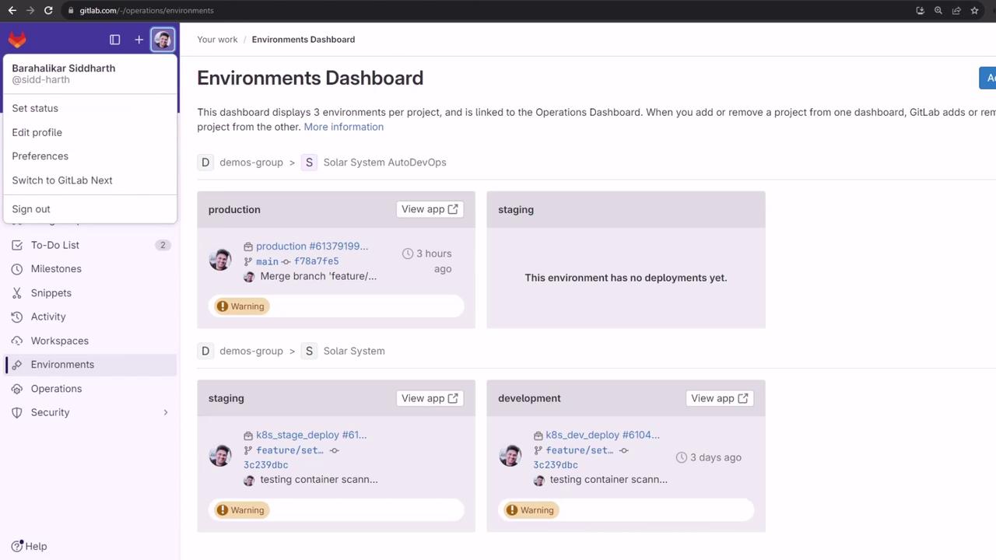This screenshot has width=996, height=560.
Task: Switch to GitLab Next
Action: coord(62,180)
